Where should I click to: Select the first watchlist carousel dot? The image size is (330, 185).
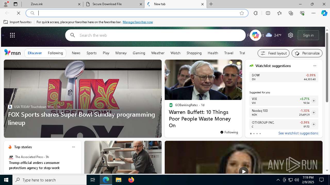click(251, 134)
